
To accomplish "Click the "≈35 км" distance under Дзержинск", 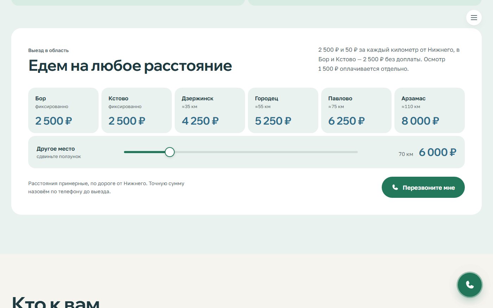I will coord(189,107).
